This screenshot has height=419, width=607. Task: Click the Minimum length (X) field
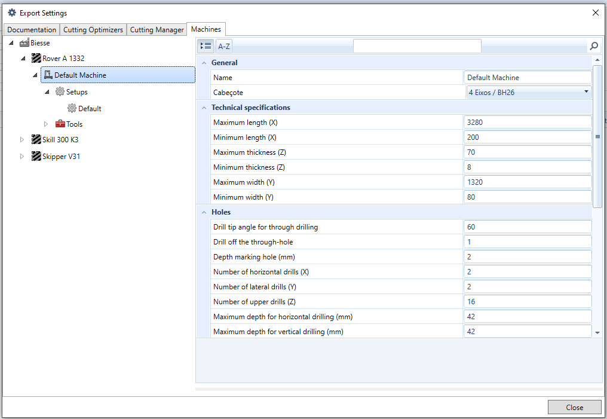pyautogui.click(x=528, y=137)
